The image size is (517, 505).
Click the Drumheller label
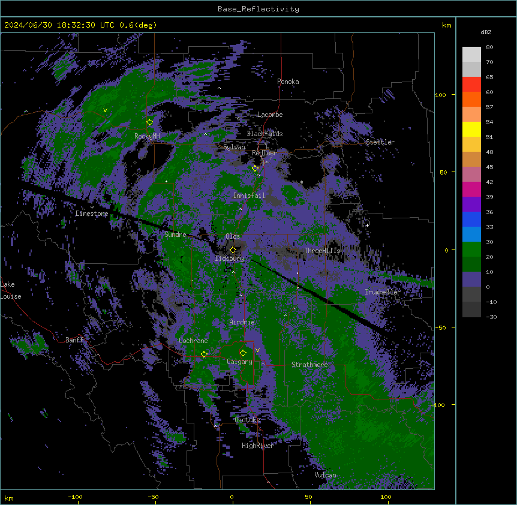tap(383, 292)
